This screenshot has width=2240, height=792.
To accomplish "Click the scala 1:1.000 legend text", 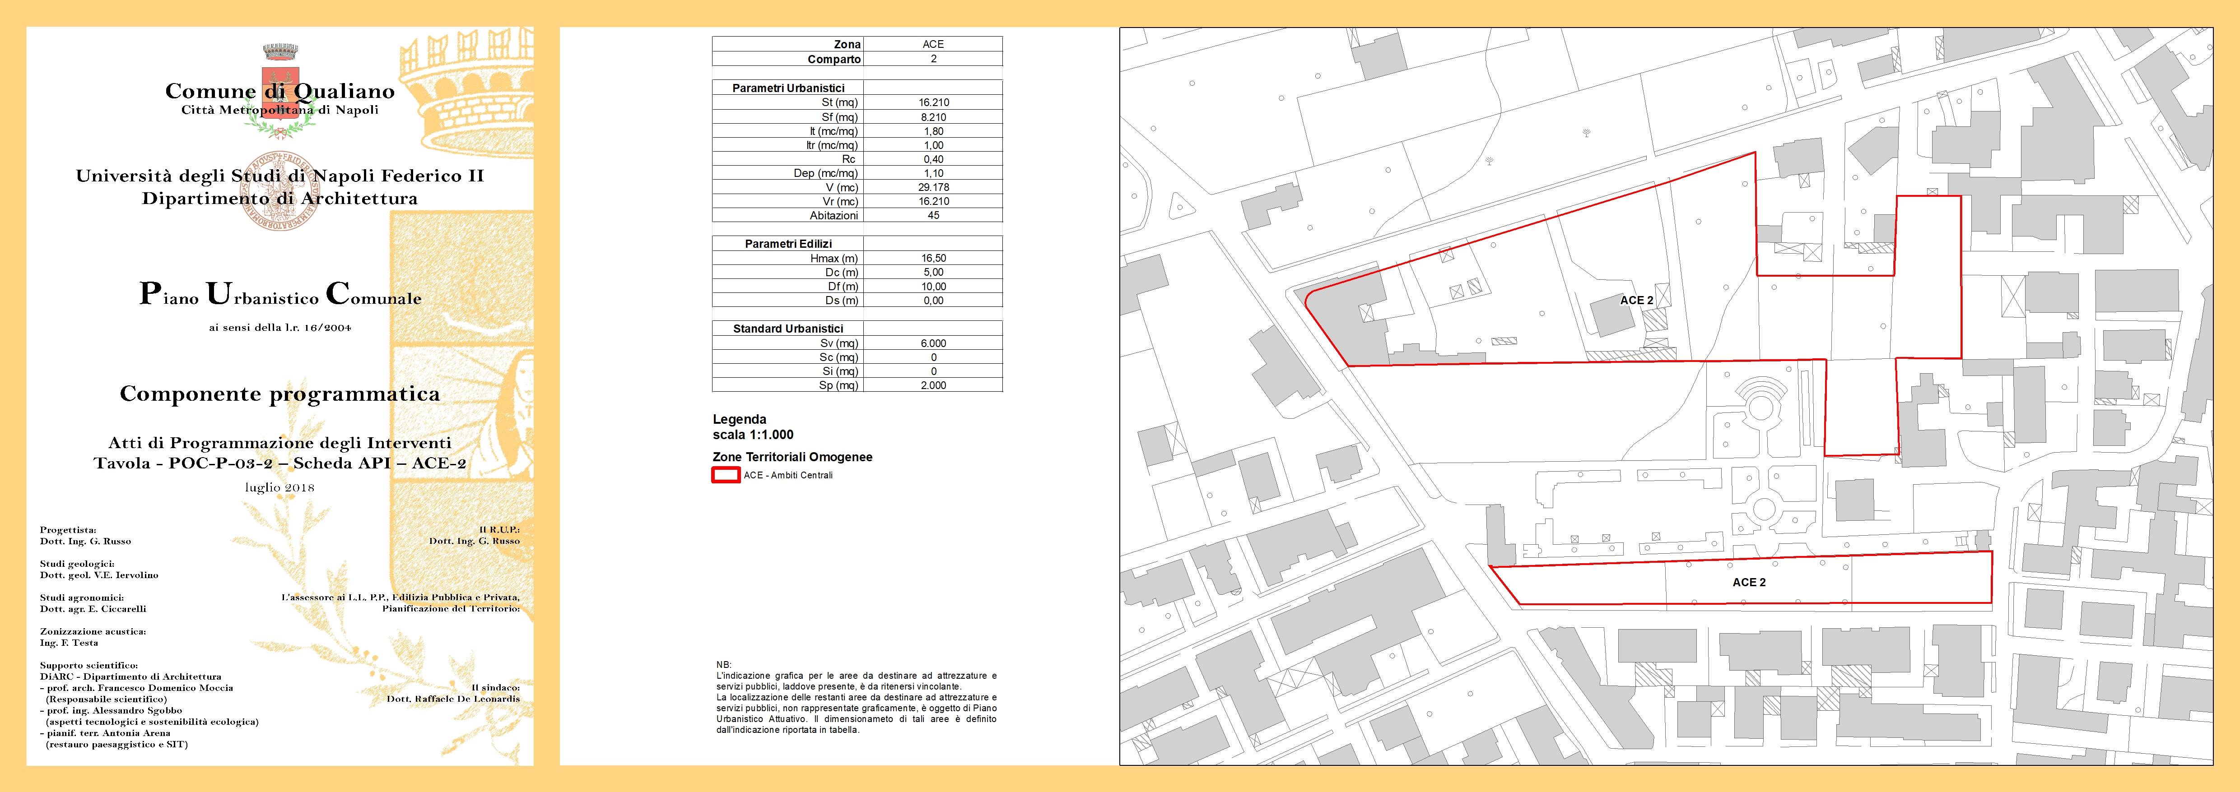I will [x=753, y=435].
